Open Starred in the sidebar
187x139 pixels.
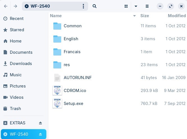coord(24,30)
